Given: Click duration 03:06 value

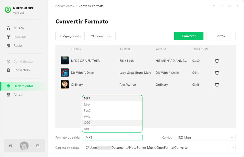Looking at the screenshot, I should 196,85.
